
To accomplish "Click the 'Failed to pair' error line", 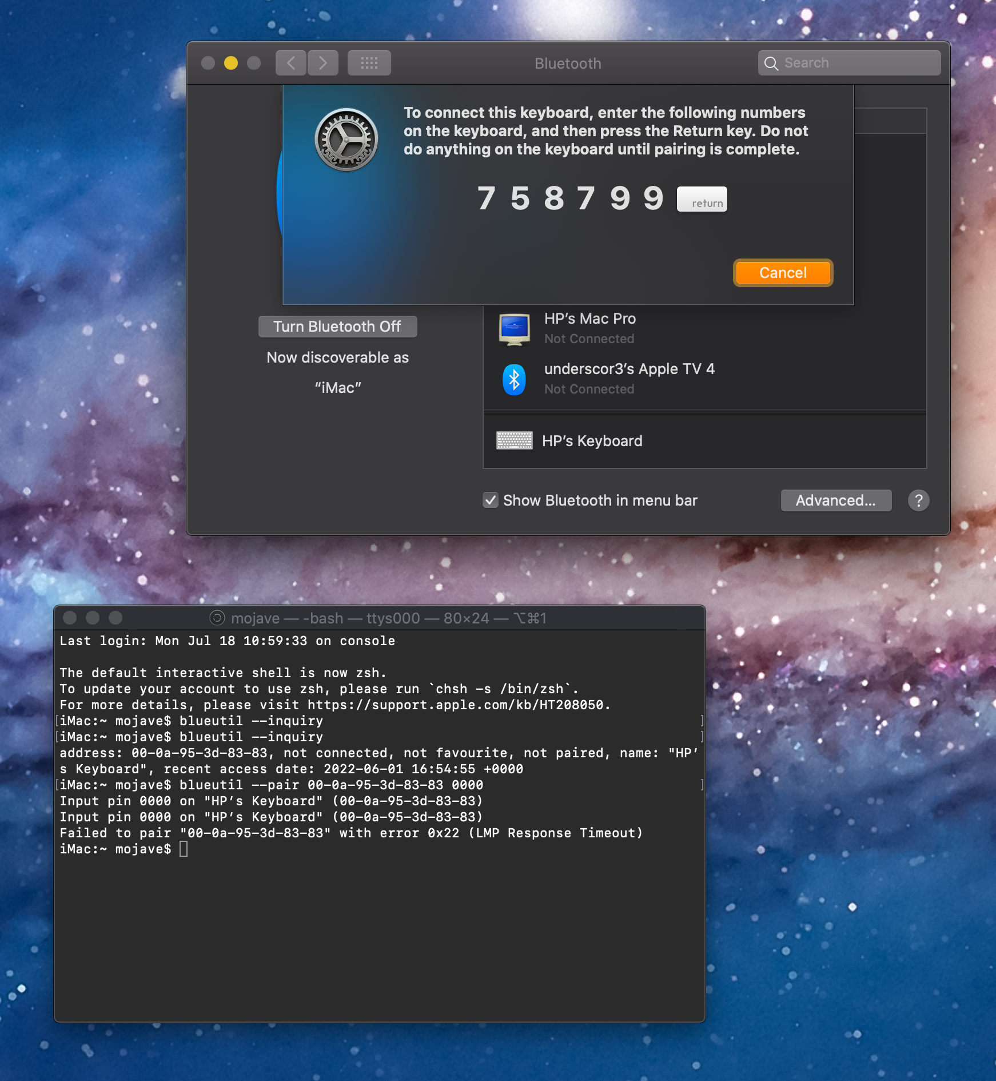I will pos(351,833).
